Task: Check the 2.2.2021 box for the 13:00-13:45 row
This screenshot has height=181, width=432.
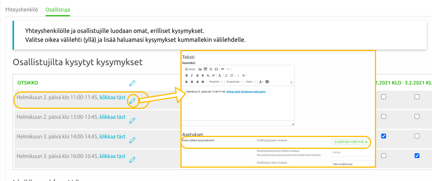Action: 383,116
